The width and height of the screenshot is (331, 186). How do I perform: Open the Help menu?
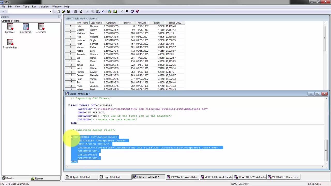(67, 6)
